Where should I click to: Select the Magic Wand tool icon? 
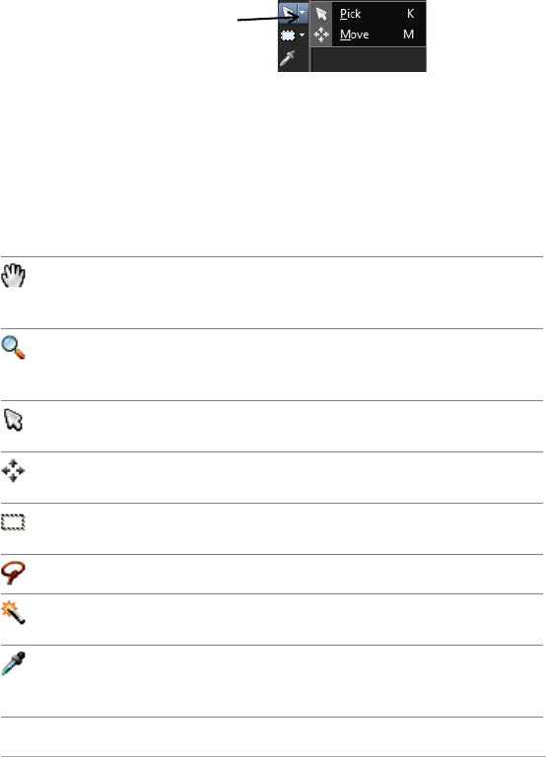click(13, 613)
